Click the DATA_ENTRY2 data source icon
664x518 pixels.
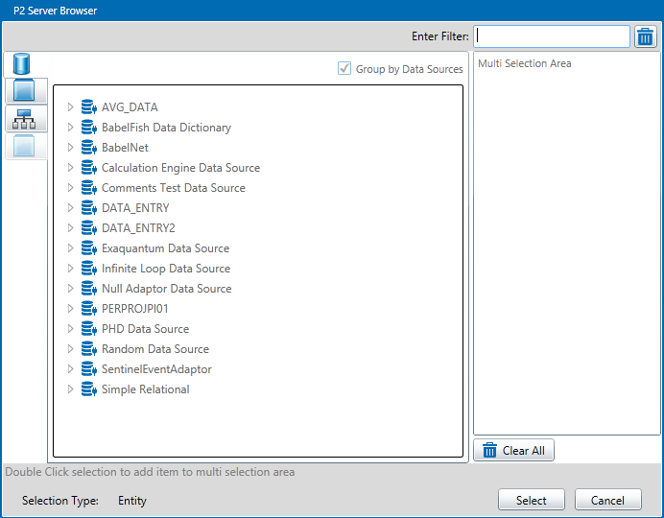point(89,228)
